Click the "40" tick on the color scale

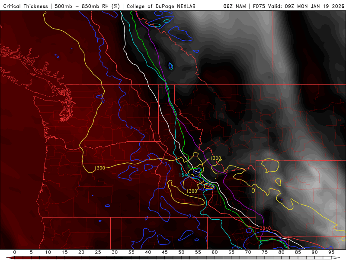[x=148, y=252]
